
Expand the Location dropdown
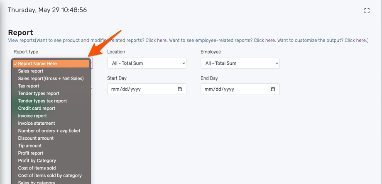(x=147, y=63)
